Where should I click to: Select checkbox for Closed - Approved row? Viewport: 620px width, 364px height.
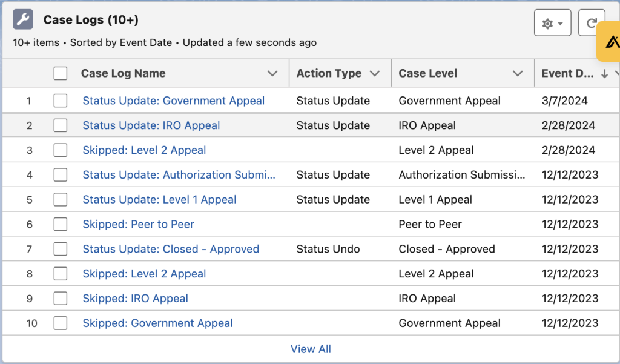coord(61,250)
